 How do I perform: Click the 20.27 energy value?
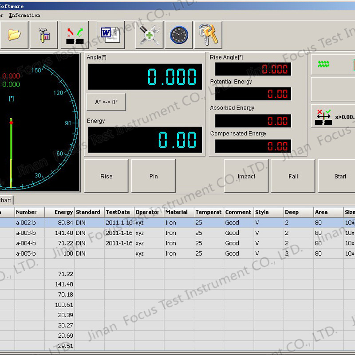point(59,325)
